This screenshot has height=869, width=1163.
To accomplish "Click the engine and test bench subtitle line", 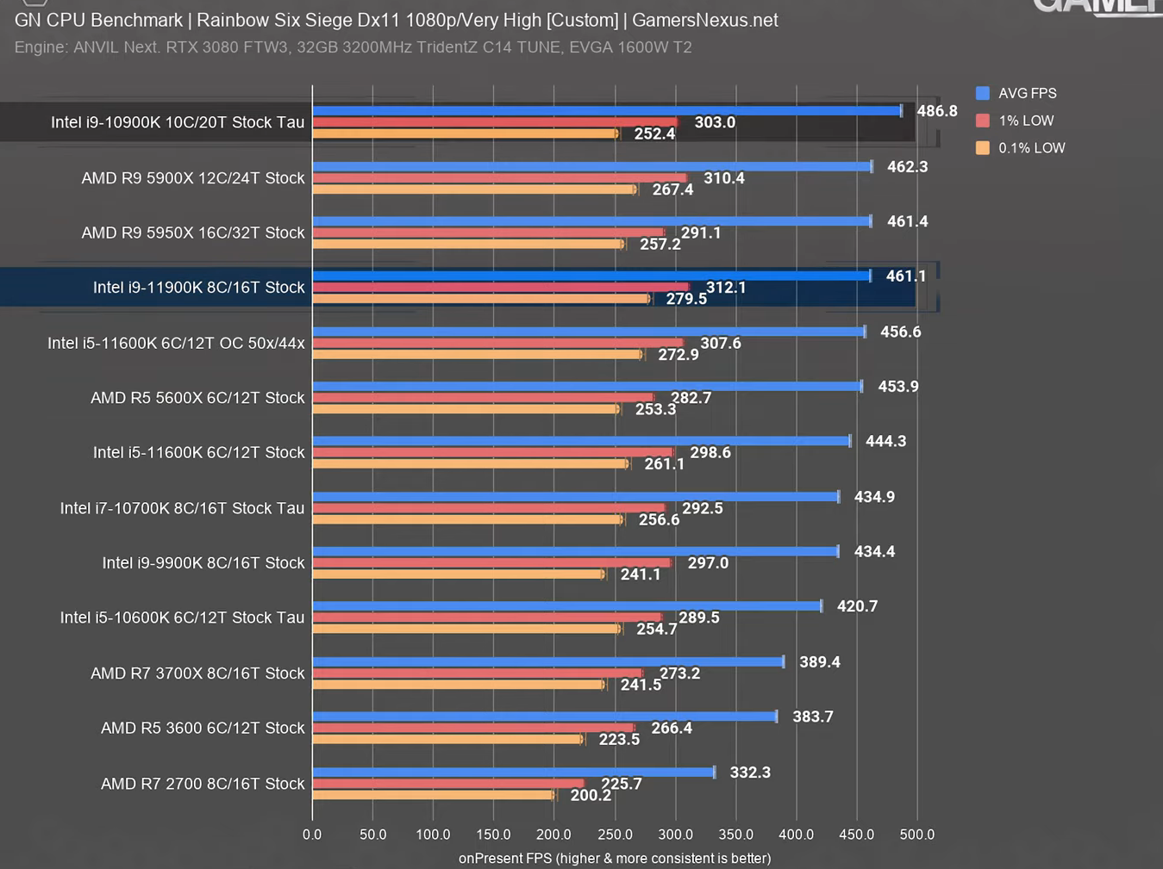I will [353, 47].
